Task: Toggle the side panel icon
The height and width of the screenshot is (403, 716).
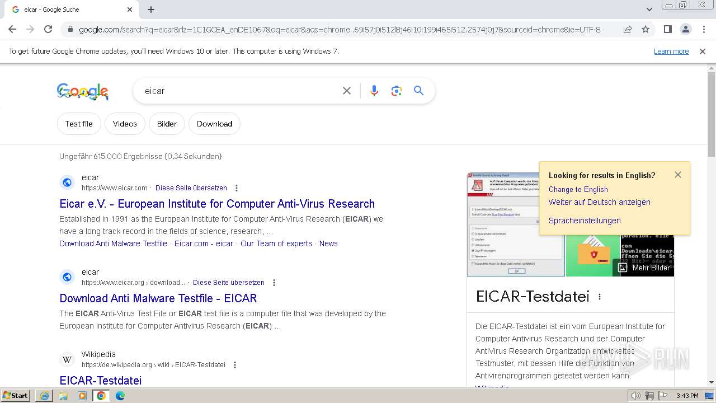Action: tap(667, 29)
